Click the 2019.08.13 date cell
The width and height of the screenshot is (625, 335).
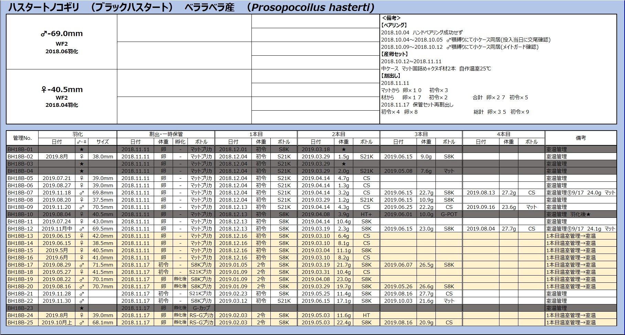[x=481, y=192]
